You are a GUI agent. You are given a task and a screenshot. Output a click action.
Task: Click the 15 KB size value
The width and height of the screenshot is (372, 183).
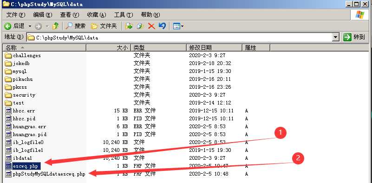tap(121, 111)
